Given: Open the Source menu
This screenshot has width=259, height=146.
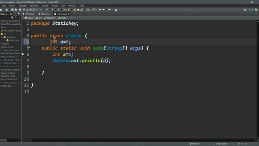Looking at the screenshot, I should (12, 6).
